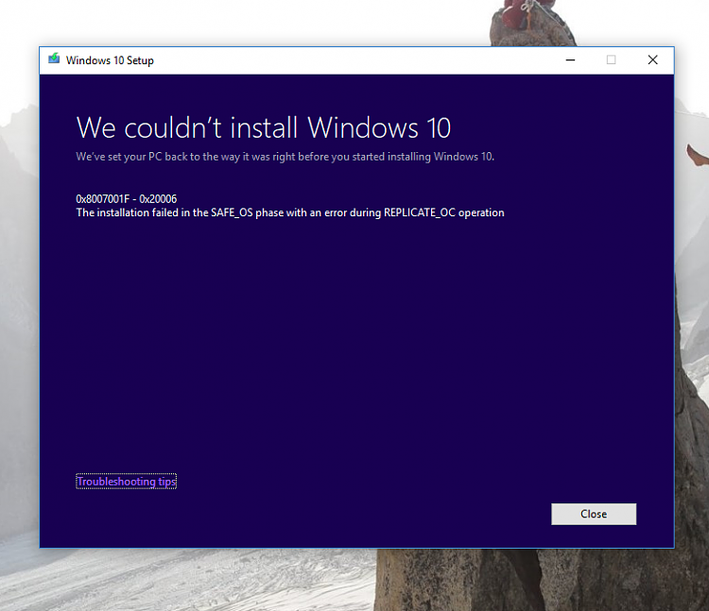Screen dimensions: 709x611
Task: Click the SAFE_OS phase error description text
Action: point(290,212)
